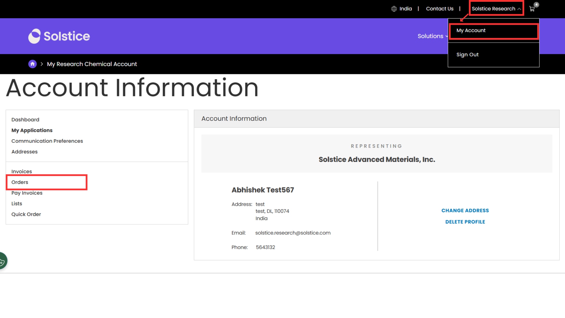Click CHANGE ADDRESS link

[x=465, y=211]
